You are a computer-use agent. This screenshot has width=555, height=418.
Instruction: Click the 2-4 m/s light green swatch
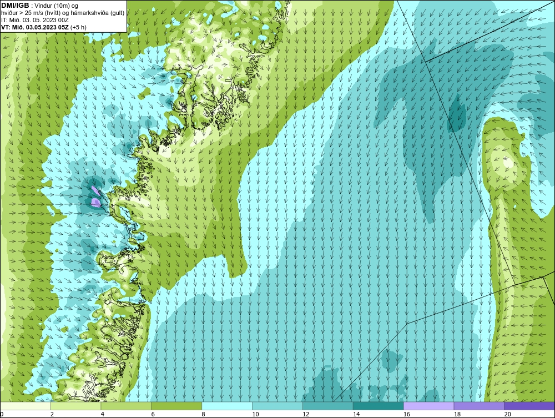tap(75, 406)
